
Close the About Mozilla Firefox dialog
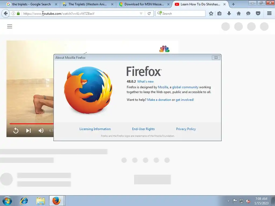coord(216,57)
